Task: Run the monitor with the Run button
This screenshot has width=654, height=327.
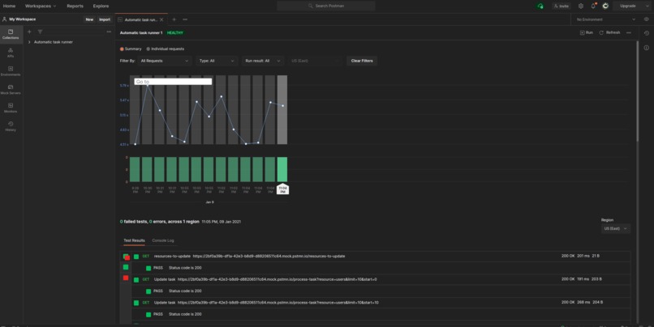Action: click(587, 32)
